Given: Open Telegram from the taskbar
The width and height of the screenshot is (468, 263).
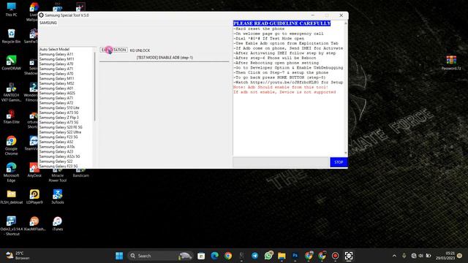Looking at the screenshot, I should click(x=255, y=256).
